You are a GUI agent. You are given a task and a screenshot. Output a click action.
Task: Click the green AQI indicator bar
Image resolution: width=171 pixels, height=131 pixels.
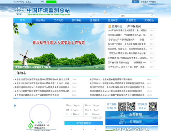pos(51,2)
